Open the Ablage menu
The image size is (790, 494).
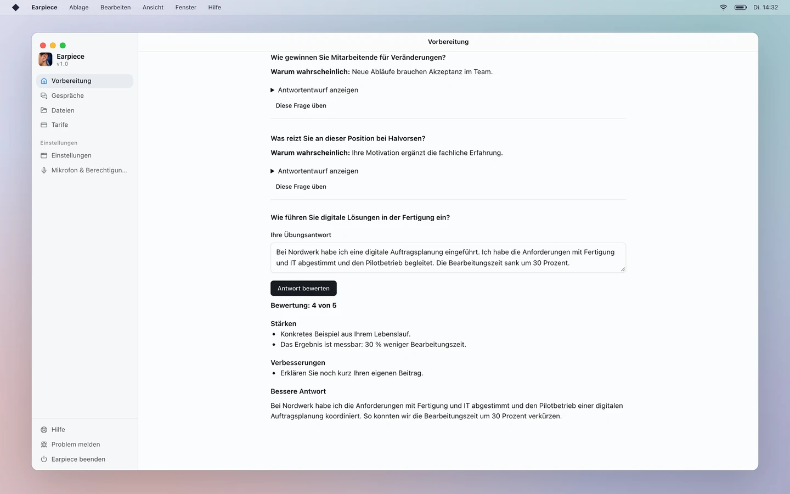(x=79, y=7)
